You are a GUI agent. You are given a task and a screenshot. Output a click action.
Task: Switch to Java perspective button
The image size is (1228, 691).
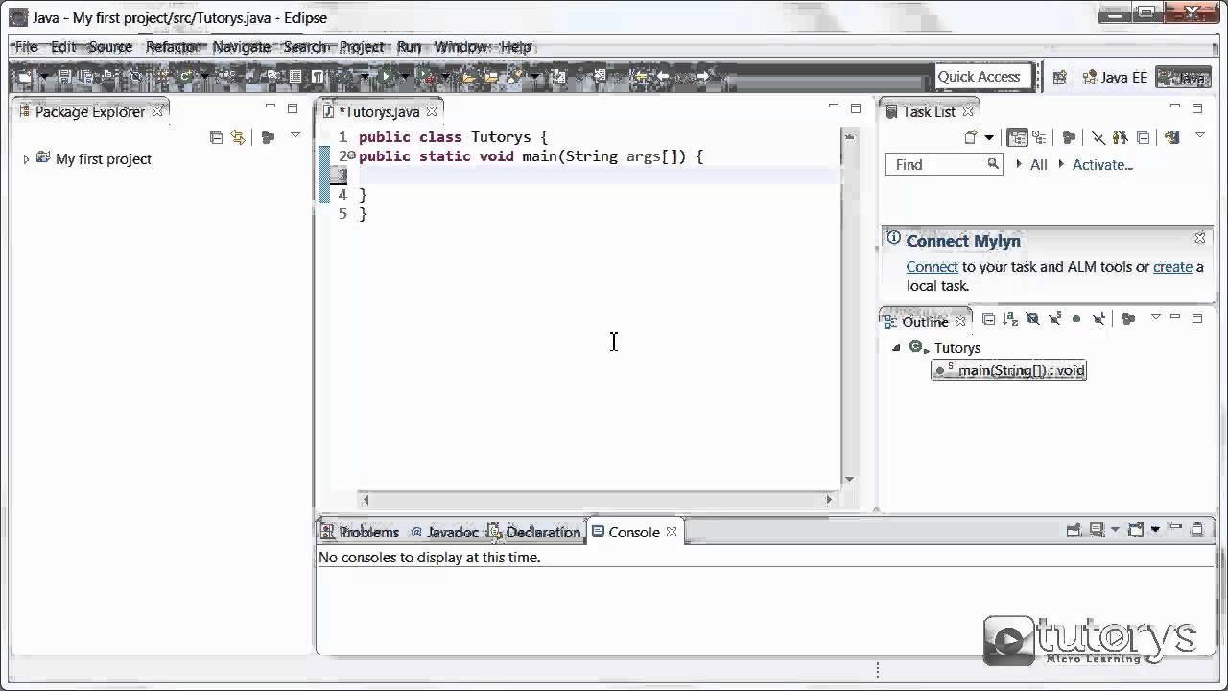1184,78
